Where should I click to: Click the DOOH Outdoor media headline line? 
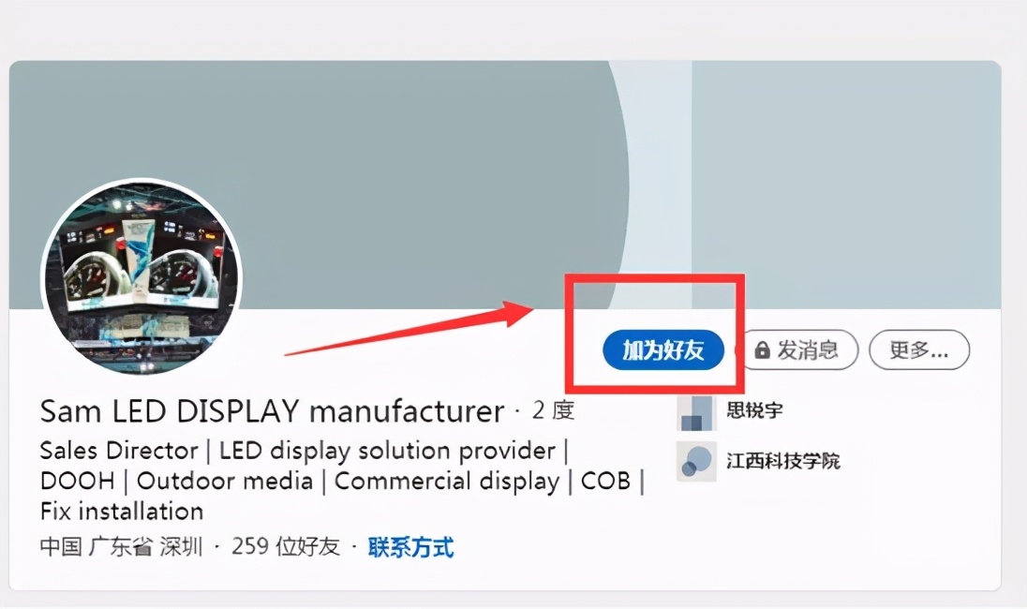[x=342, y=481]
